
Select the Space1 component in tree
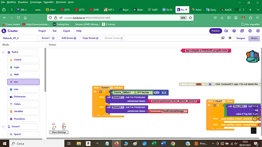(23, 134)
